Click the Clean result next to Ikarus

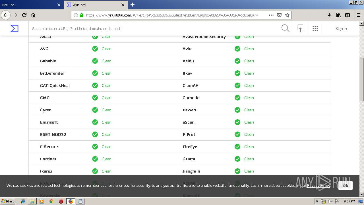click(x=107, y=171)
